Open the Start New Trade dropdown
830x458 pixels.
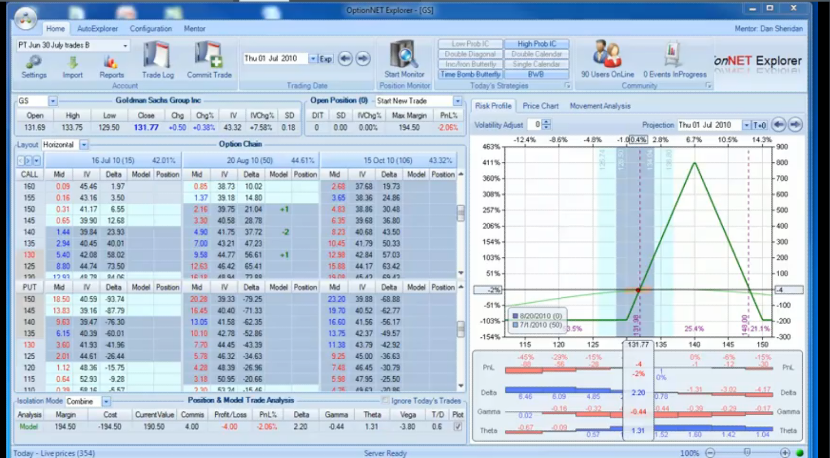click(458, 101)
